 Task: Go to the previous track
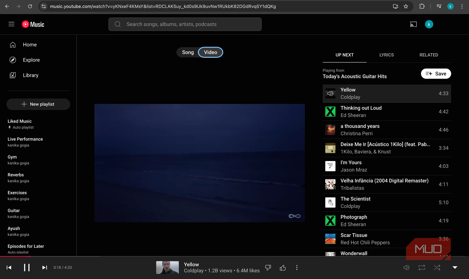pos(9,268)
